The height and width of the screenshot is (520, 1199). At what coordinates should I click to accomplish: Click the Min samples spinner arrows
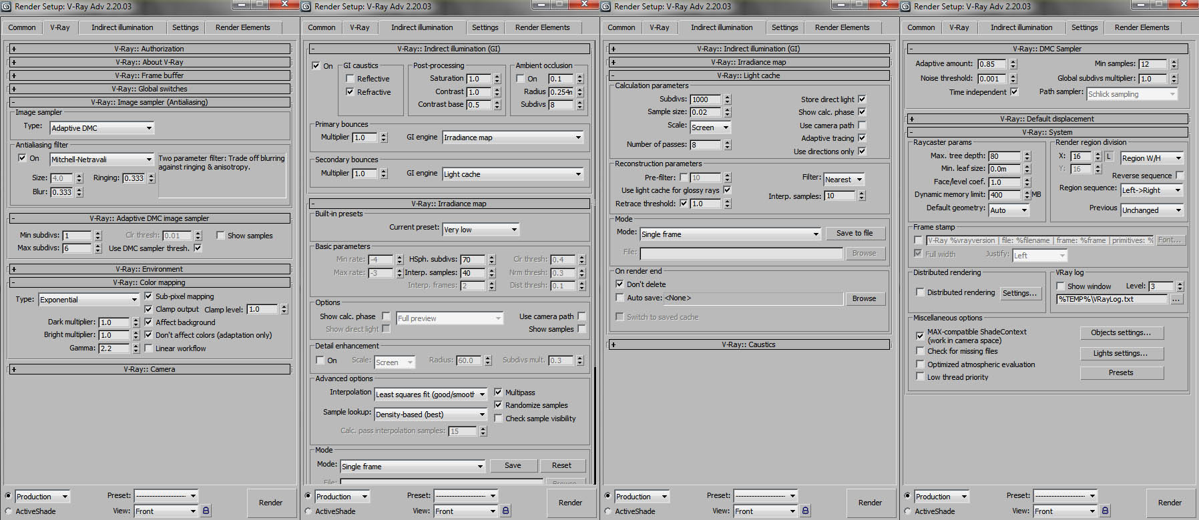pos(1174,64)
